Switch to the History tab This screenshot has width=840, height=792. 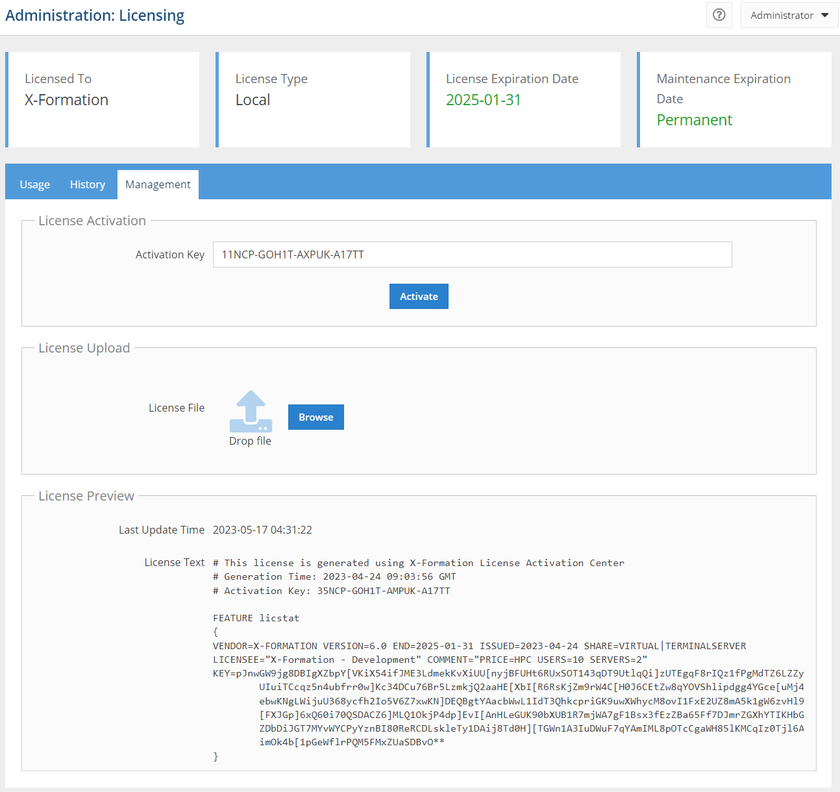pyautogui.click(x=88, y=184)
